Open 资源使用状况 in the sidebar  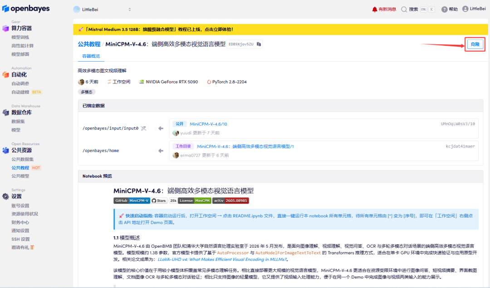pyautogui.click(x=24, y=214)
